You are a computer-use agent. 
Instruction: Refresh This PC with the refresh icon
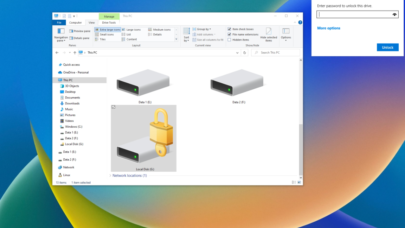tap(244, 52)
